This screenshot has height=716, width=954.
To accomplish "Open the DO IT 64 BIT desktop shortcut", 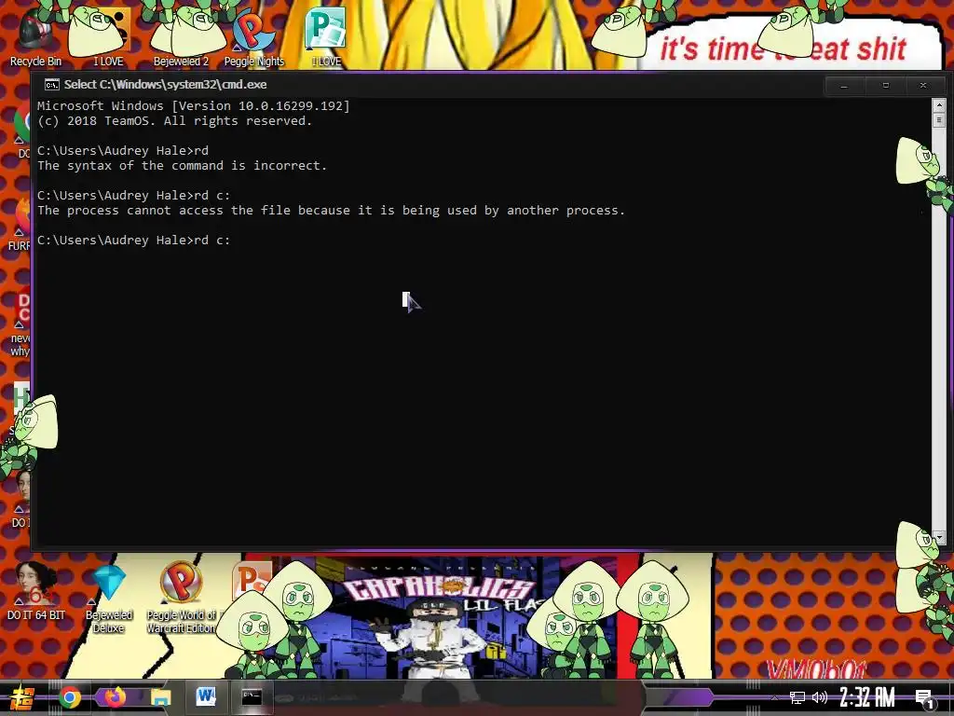I will point(36,590).
